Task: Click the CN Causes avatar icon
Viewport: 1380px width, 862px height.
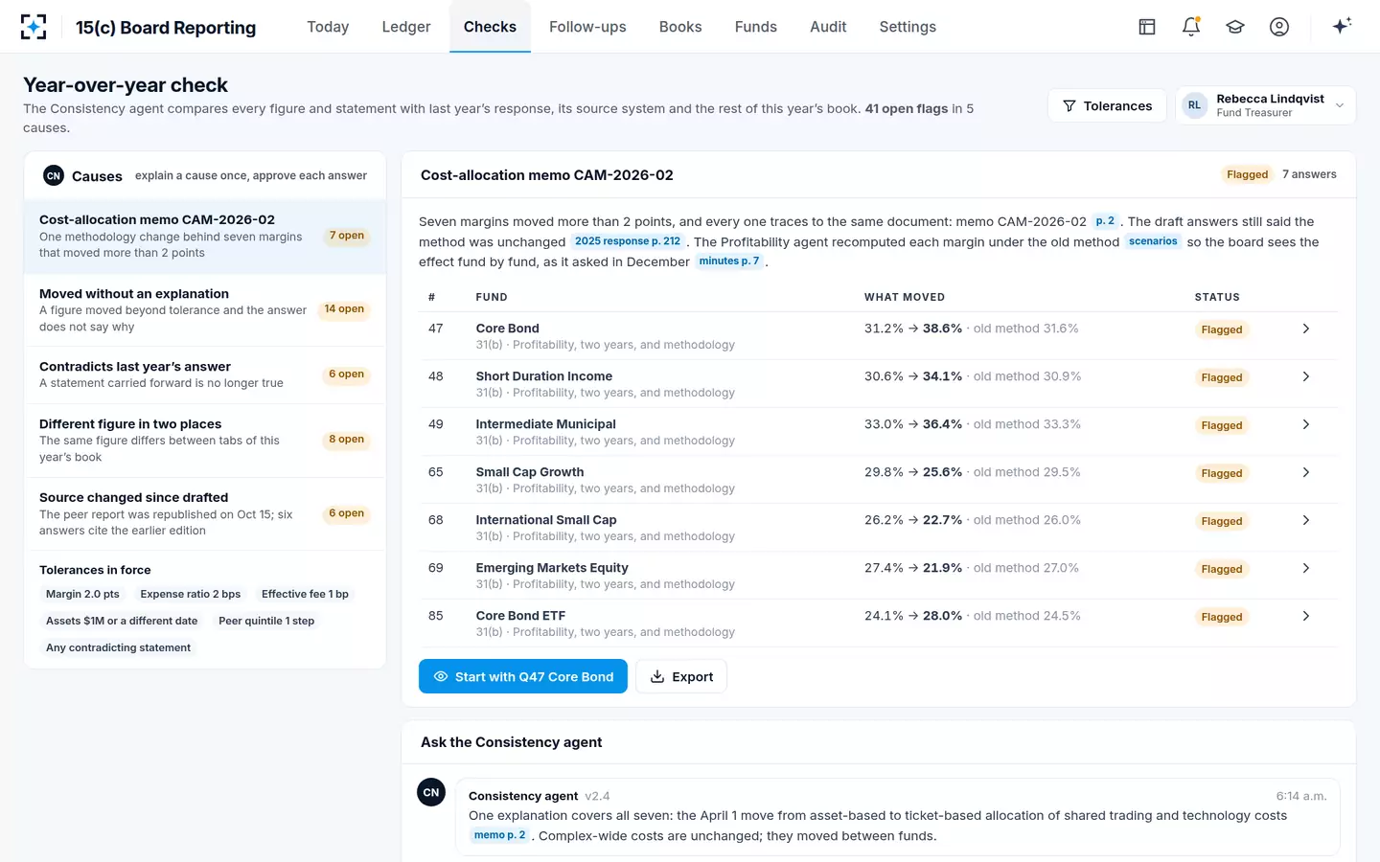Action: [x=54, y=175]
